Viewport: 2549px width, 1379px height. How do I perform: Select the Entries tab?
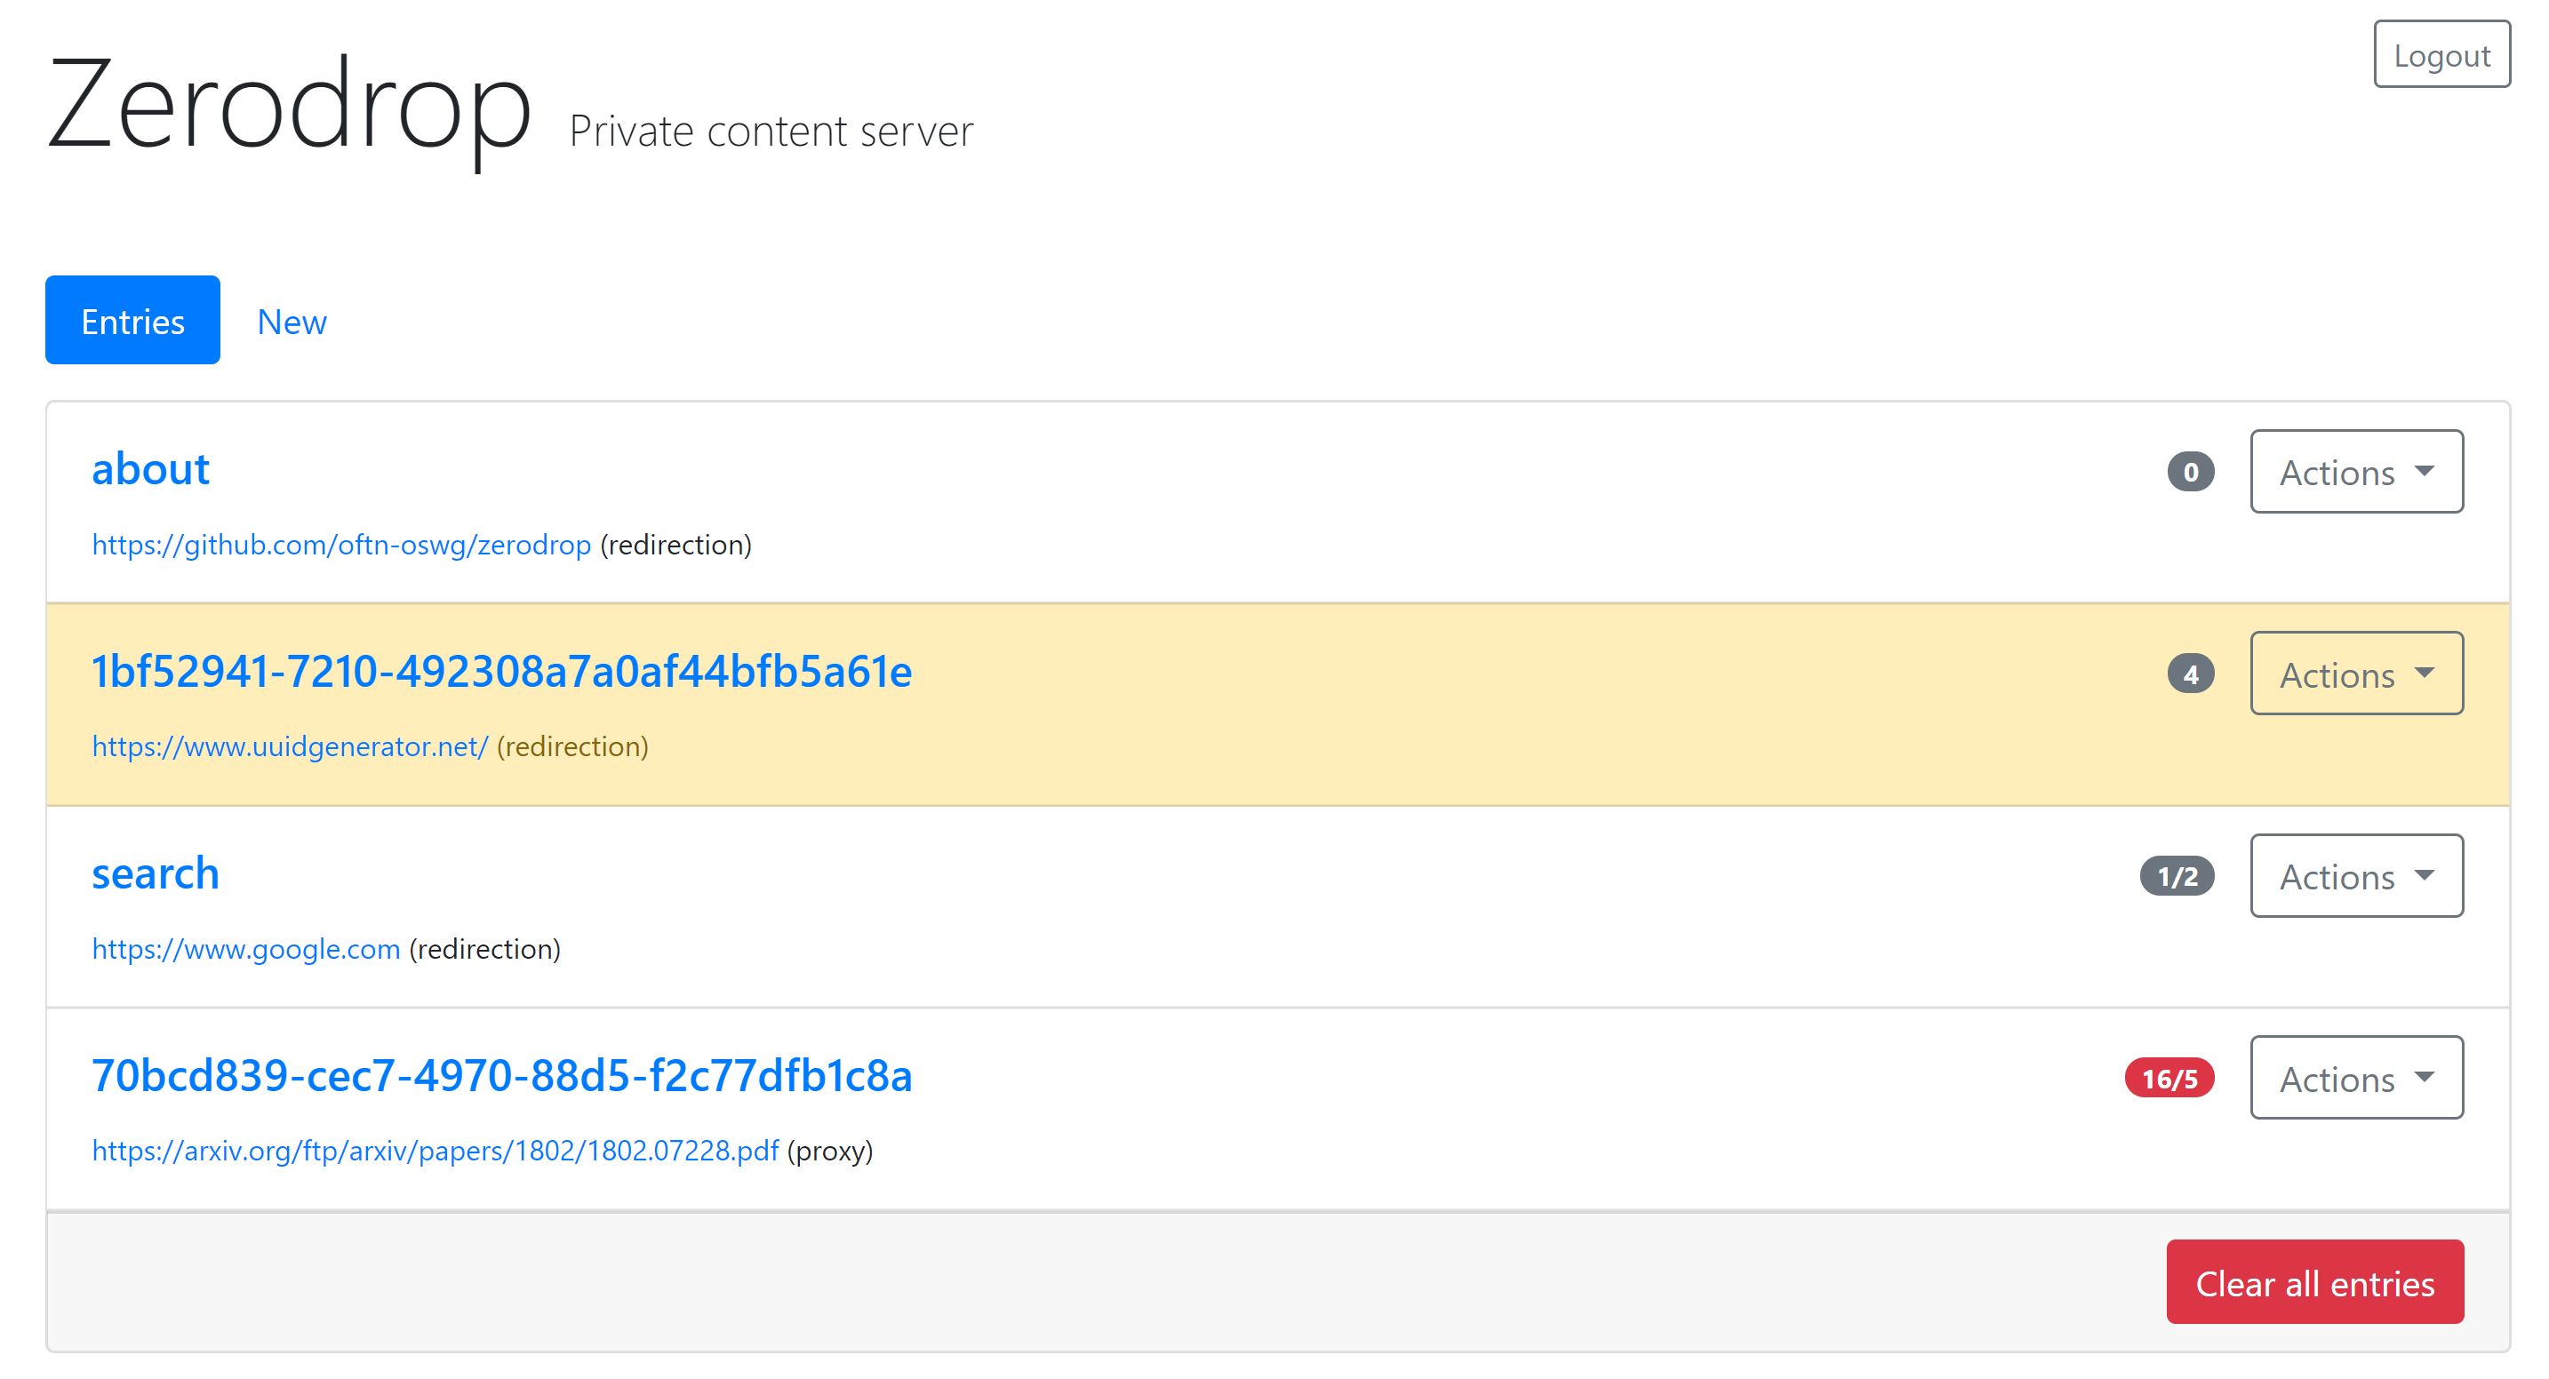[132, 321]
